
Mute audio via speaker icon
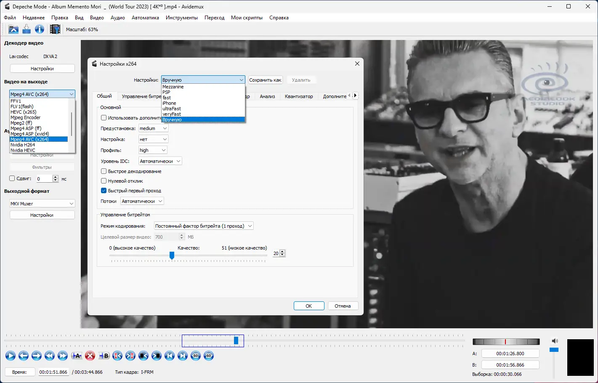coord(554,341)
